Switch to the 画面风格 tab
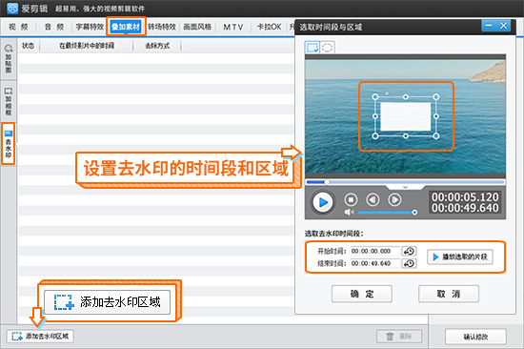 click(197, 27)
